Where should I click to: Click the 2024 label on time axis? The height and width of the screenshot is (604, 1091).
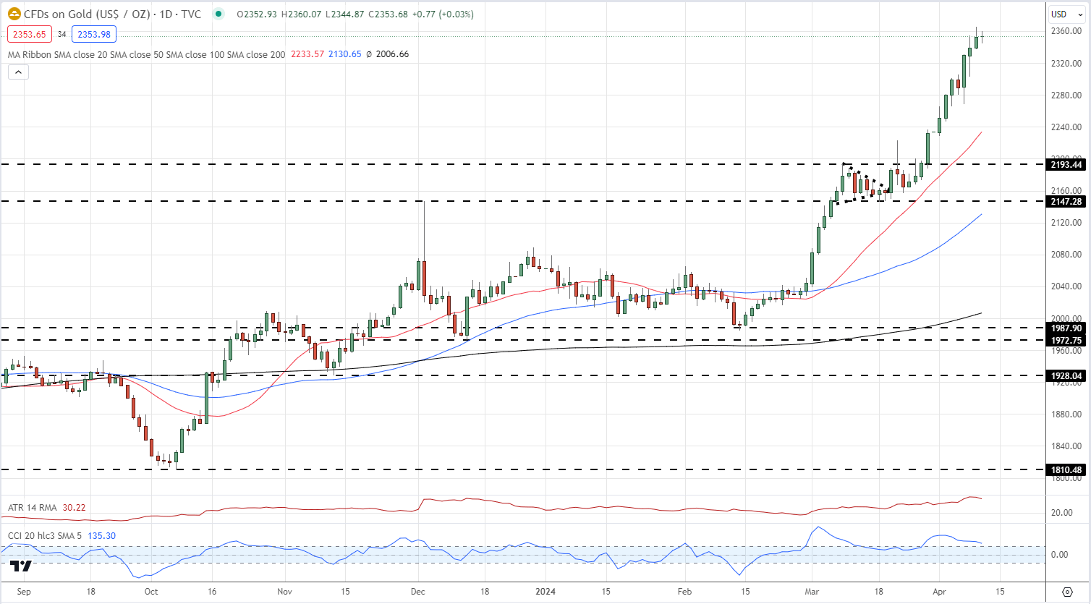pos(545,592)
